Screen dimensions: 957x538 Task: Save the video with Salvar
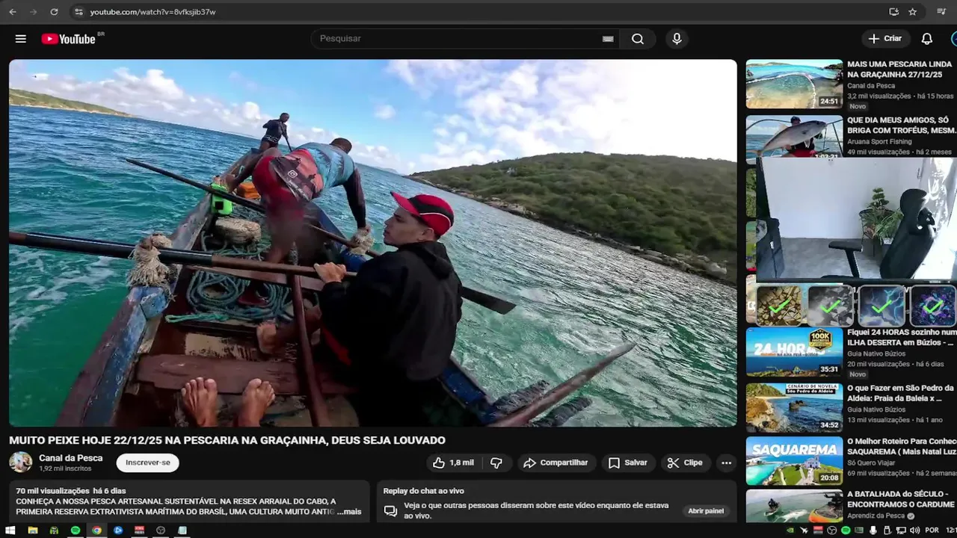(x=627, y=463)
